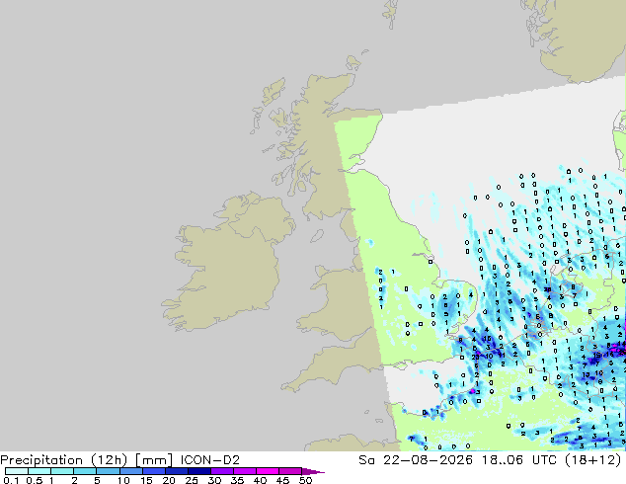Click the '10' legend label
Image resolution: width=626 pixels, height=484 pixels.
tap(123, 480)
